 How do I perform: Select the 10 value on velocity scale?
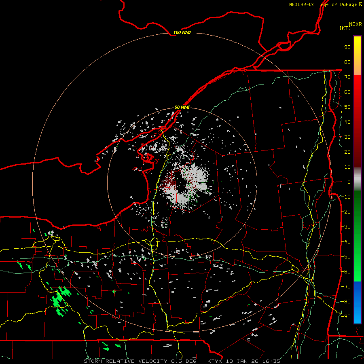(347, 167)
